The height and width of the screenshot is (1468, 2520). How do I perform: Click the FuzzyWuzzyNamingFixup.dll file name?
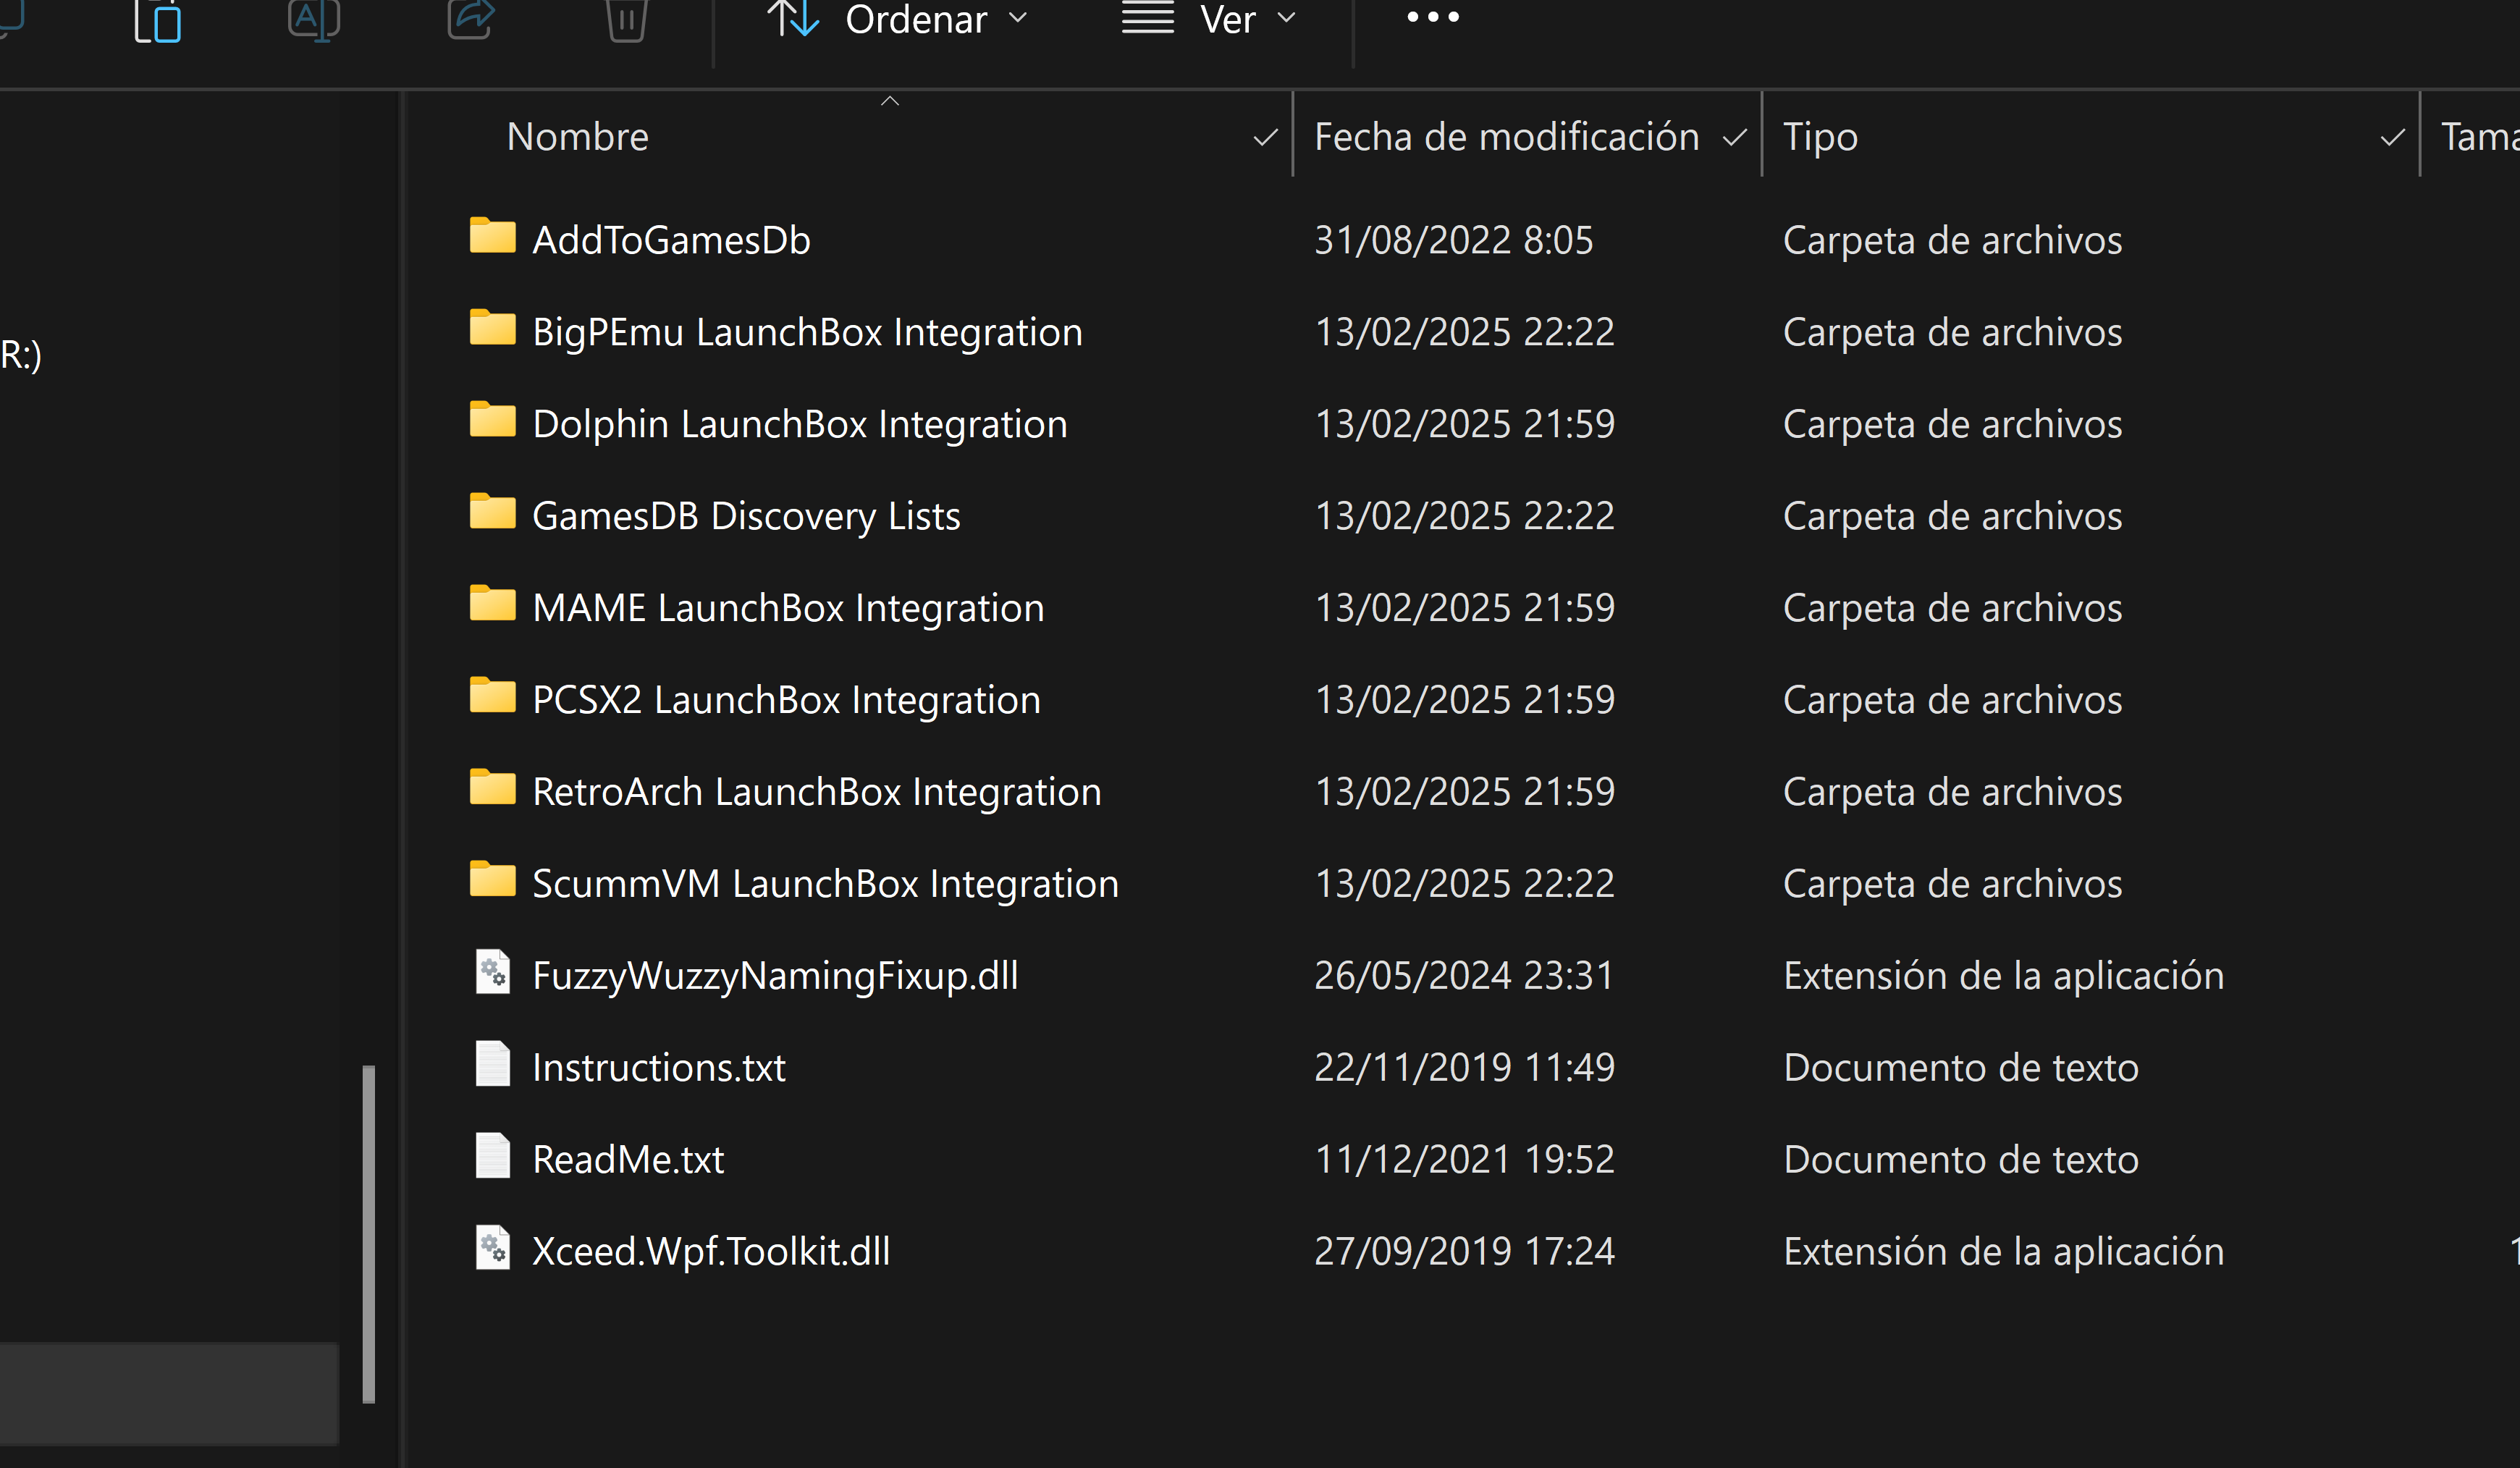tap(775, 976)
